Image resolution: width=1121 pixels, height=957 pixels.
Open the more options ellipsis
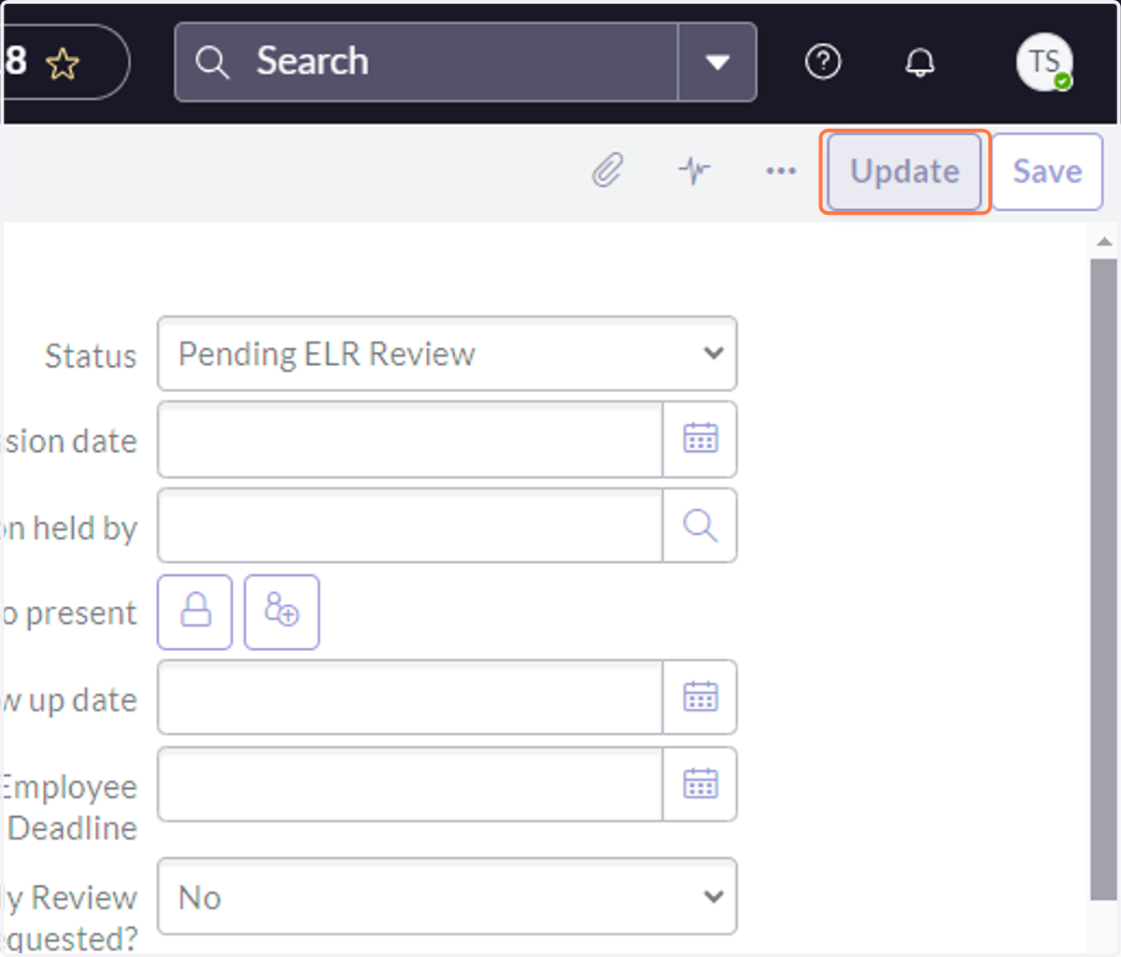781,171
